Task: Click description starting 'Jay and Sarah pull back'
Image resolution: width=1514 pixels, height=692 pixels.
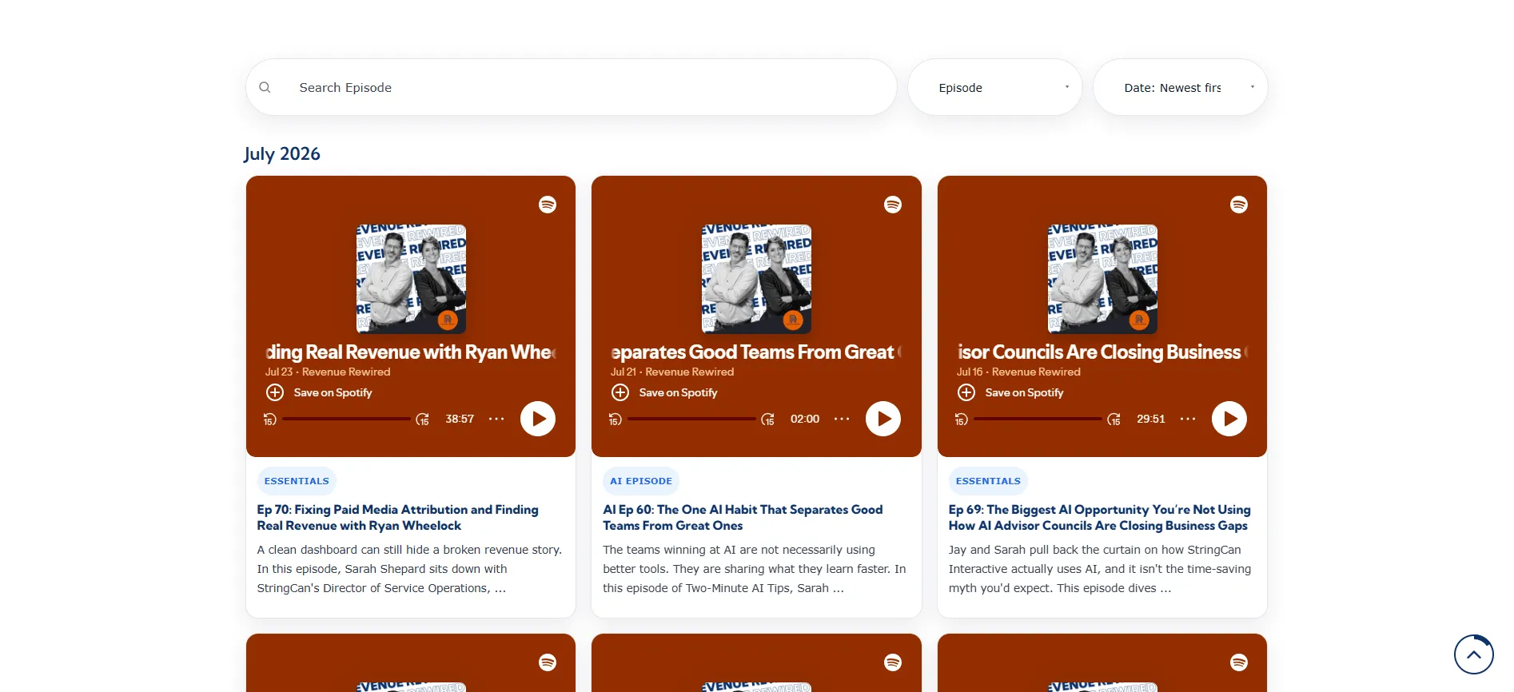Action: pyautogui.click(x=1100, y=569)
